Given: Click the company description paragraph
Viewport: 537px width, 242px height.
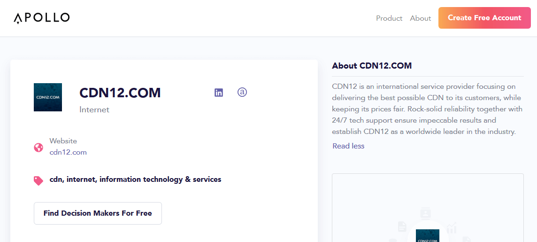Looking at the screenshot, I should (x=427, y=109).
